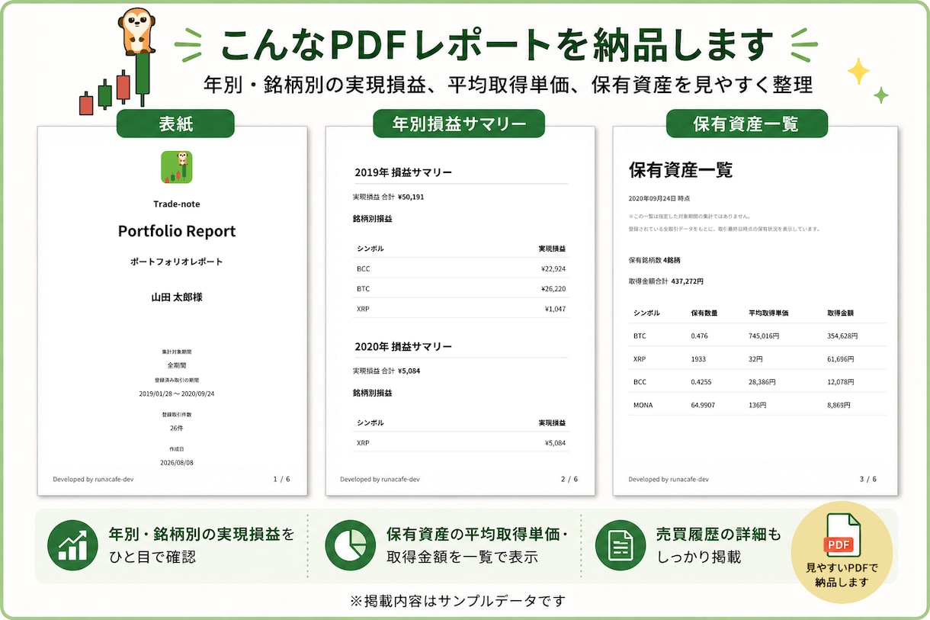
Task: Click the red PDF file icon
Action: coord(842,537)
